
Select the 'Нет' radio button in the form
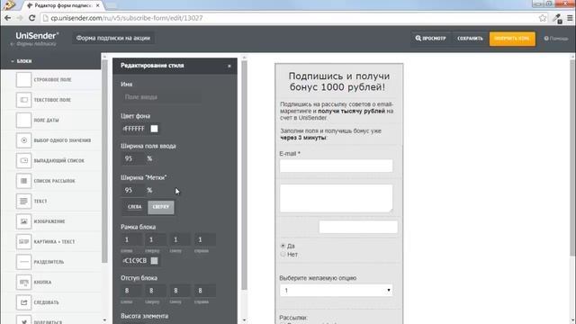[x=283, y=254]
